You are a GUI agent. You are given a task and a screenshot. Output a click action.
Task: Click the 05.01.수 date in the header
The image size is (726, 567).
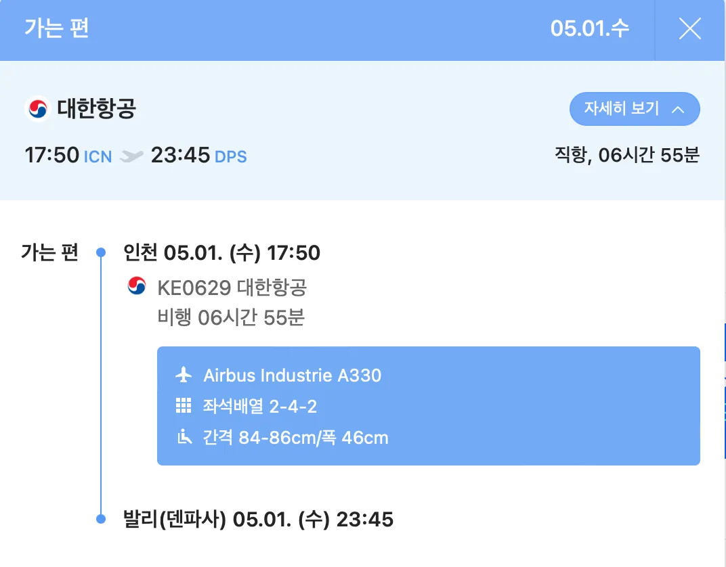(589, 29)
